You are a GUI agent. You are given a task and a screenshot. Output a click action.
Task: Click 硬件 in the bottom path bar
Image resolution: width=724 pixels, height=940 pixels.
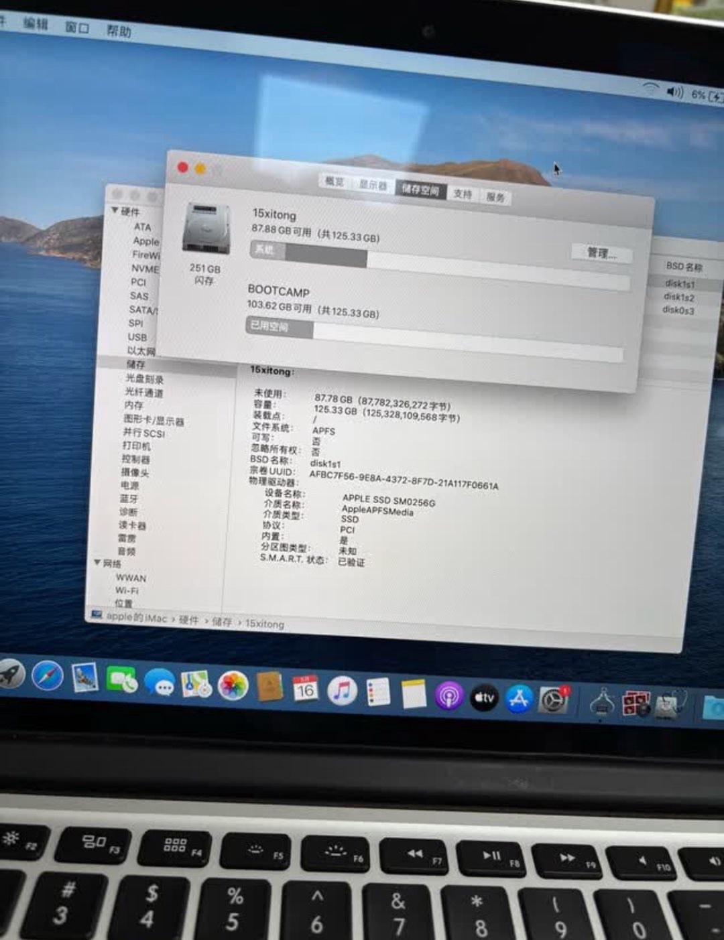188,620
